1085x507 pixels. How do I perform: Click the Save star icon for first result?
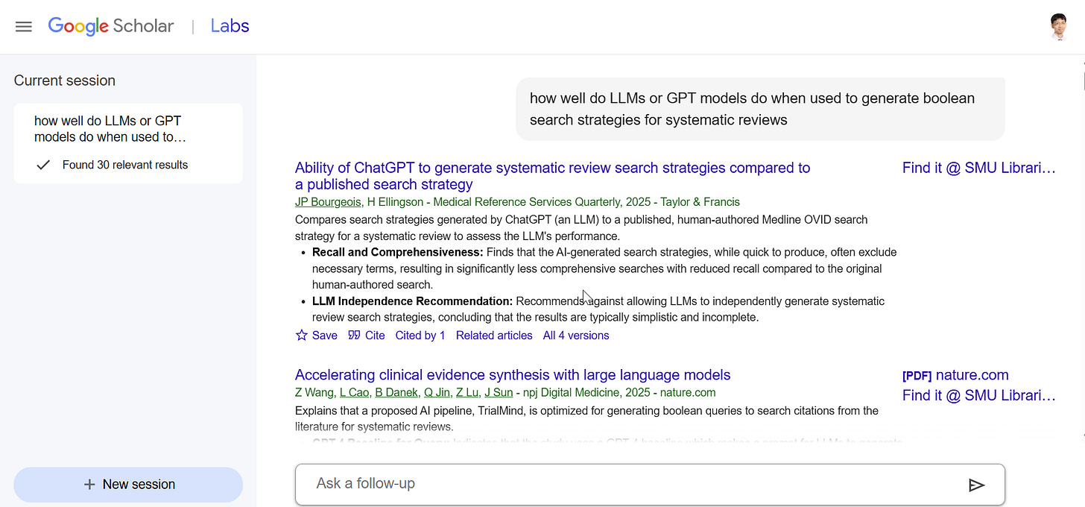click(302, 336)
